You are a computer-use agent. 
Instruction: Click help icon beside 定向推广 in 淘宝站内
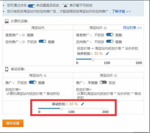(x=23, y=42)
